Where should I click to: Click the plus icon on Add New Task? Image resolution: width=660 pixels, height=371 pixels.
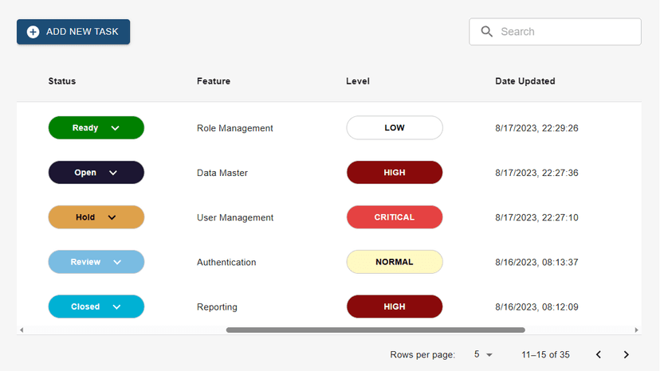tap(33, 32)
